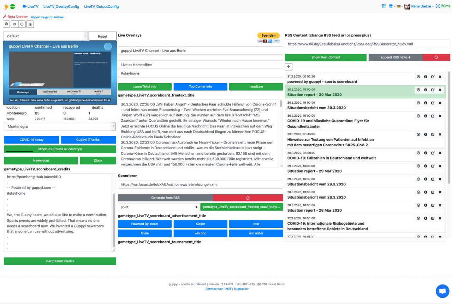
Task: Open the Bugtracker footer link
Action: click(x=241, y=289)
